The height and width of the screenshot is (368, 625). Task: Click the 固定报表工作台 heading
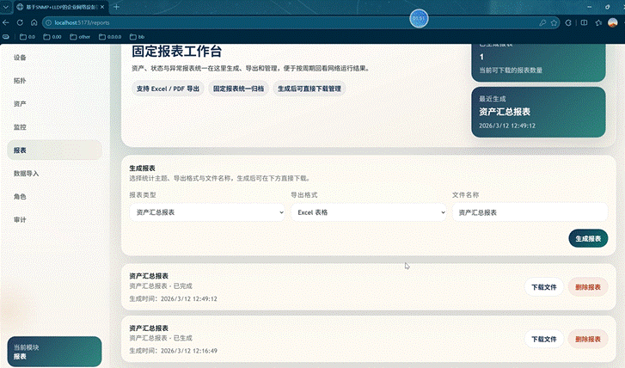176,51
